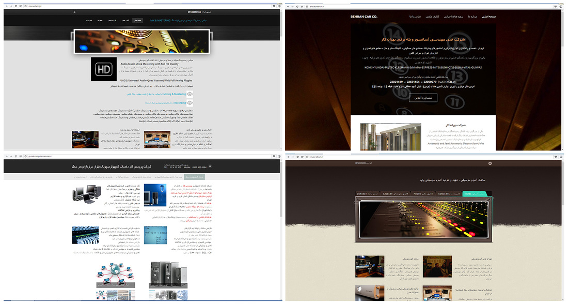
Task: Switch to the GALLERY tab on music album site
Action: [x=388, y=194]
